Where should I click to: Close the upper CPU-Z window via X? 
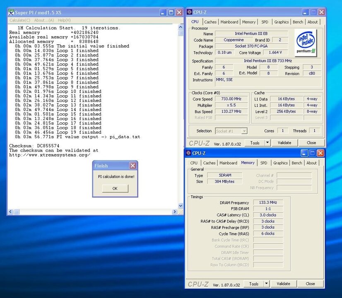click(x=321, y=12)
